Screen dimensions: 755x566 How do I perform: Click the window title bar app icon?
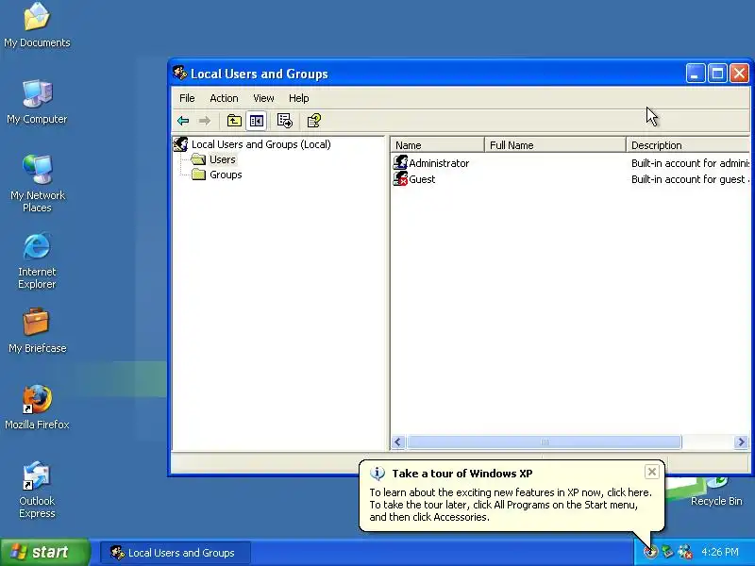(180, 74)
